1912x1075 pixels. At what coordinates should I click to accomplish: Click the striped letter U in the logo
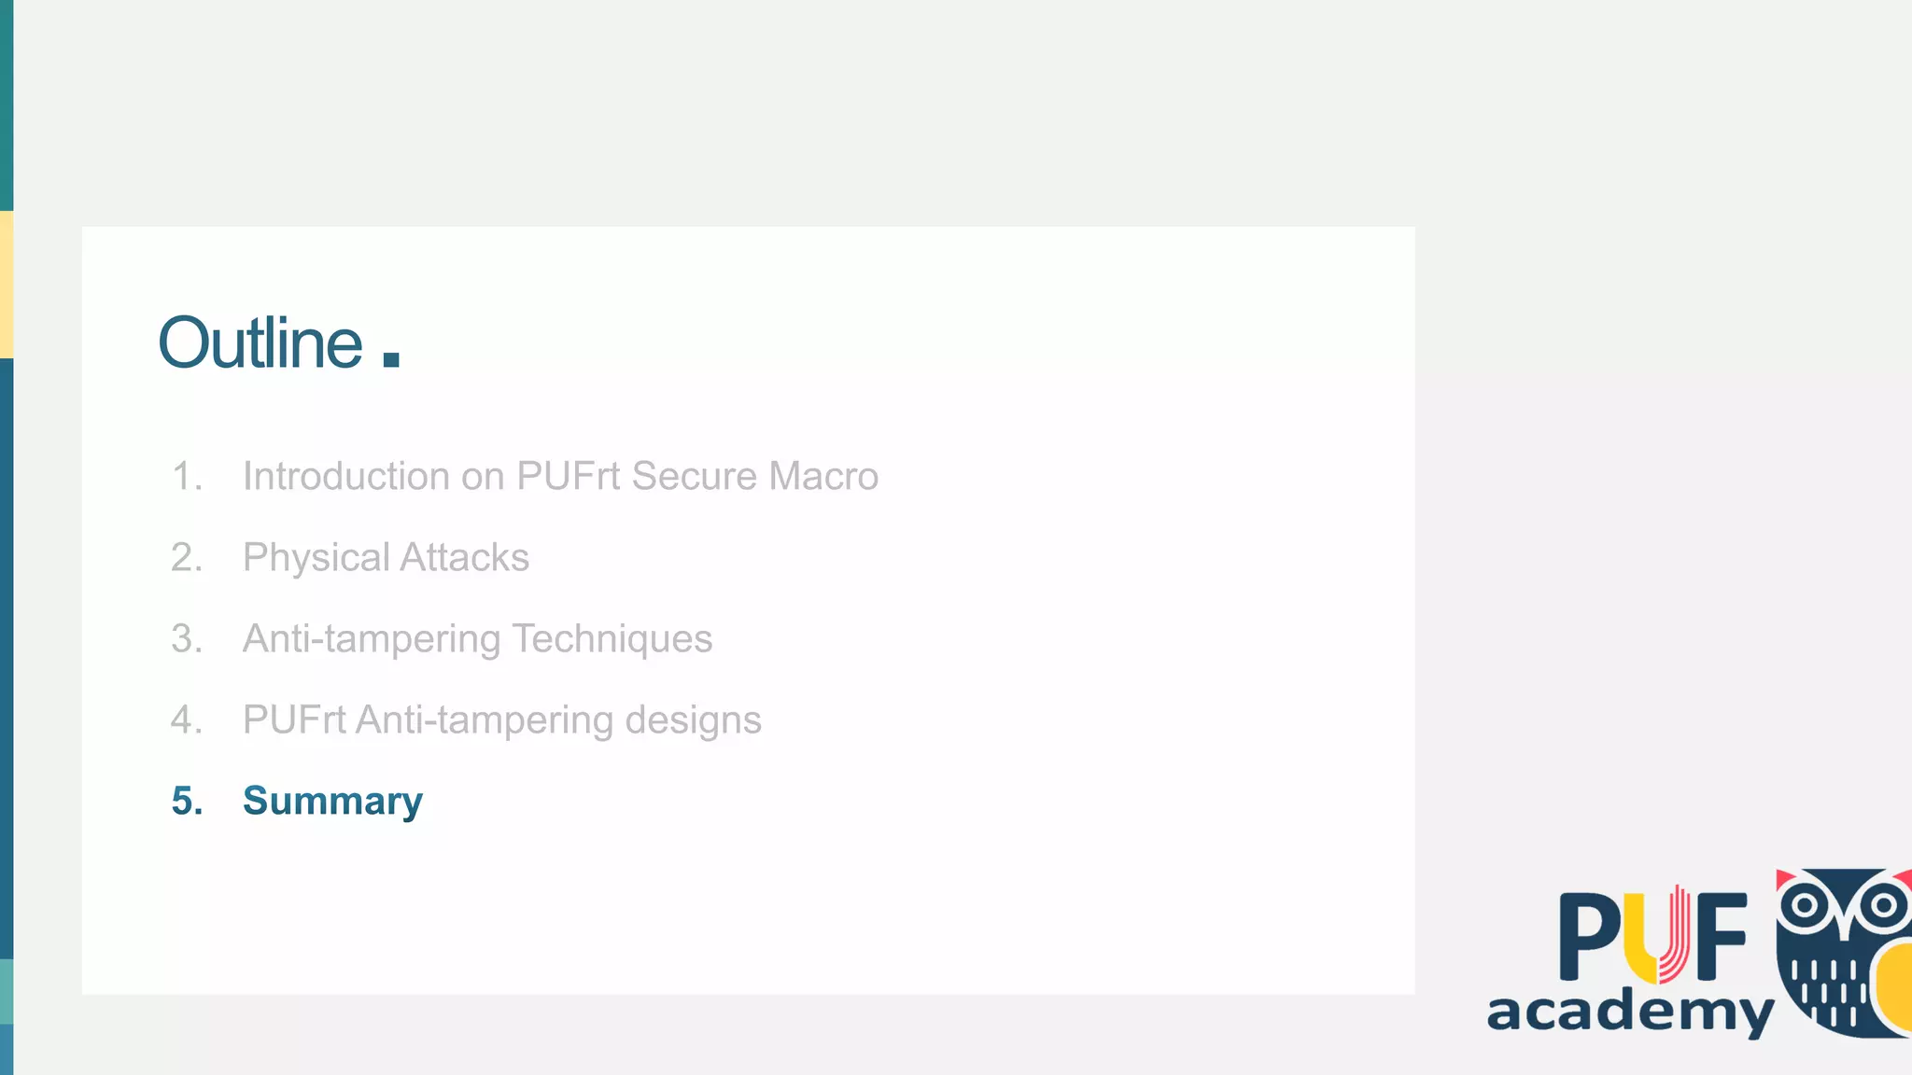[1656, 936]
